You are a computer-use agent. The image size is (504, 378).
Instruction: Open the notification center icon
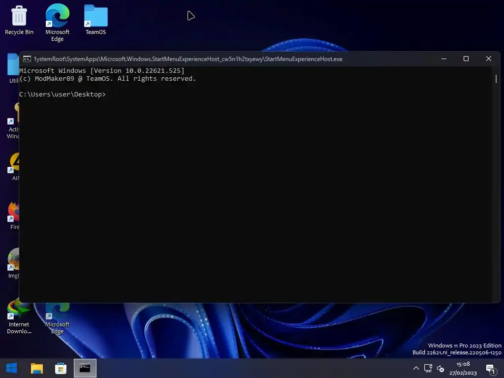(491, 369)
